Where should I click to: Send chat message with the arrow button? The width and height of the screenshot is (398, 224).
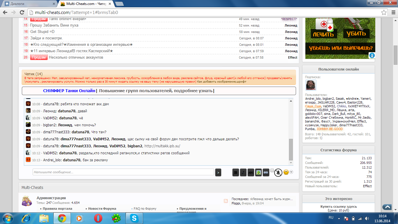click(x=218, y=172)
